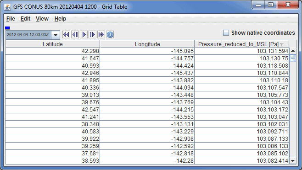Open the Help menu

[x=60, y=19]
